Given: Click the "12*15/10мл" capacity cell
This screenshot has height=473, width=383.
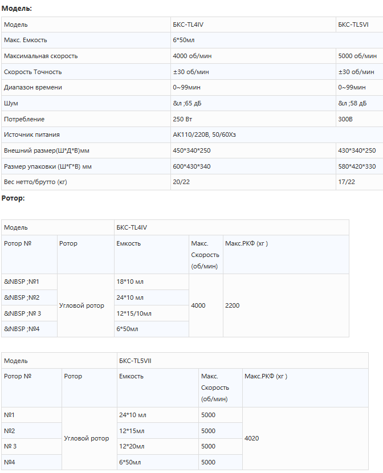Looking at the screenshot, I should coord(134,313).
